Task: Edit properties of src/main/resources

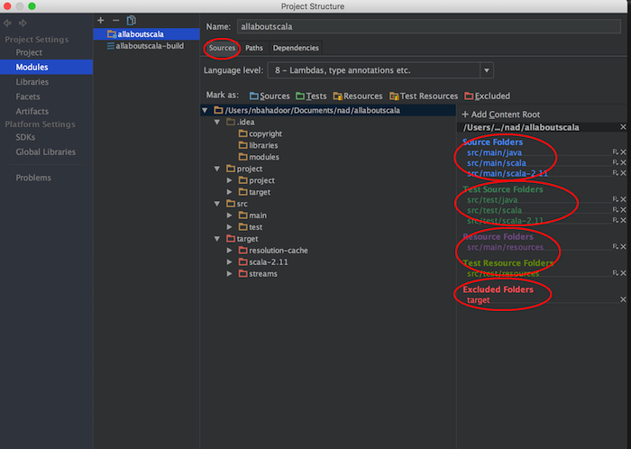Action: (616, 247)
